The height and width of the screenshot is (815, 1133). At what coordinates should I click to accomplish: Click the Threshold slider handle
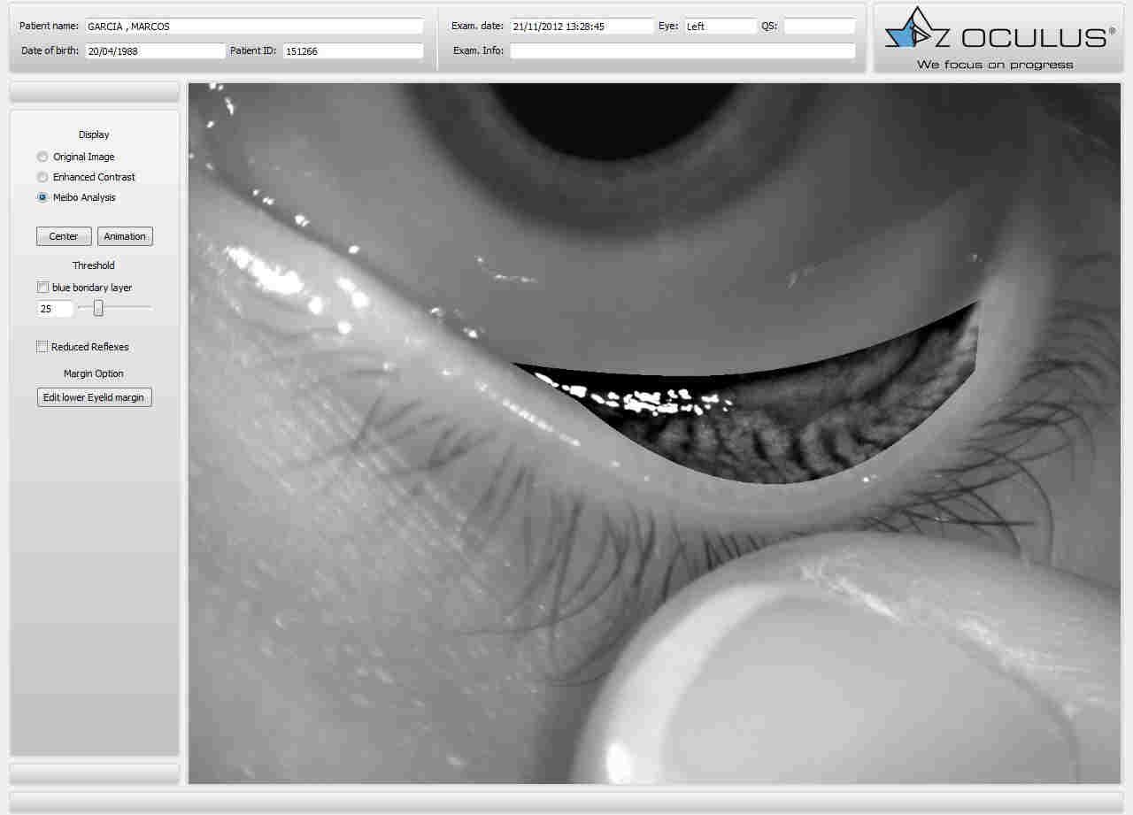point(98,308)
